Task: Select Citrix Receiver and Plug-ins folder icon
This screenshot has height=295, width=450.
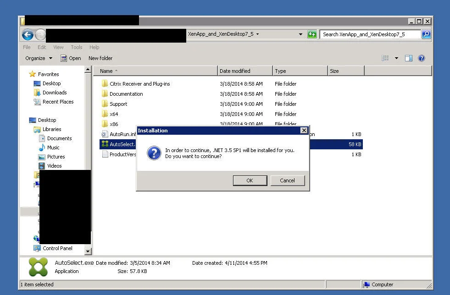Action: 105,84
